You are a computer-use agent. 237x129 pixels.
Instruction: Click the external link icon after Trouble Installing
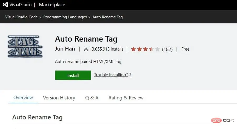(130, 75)
